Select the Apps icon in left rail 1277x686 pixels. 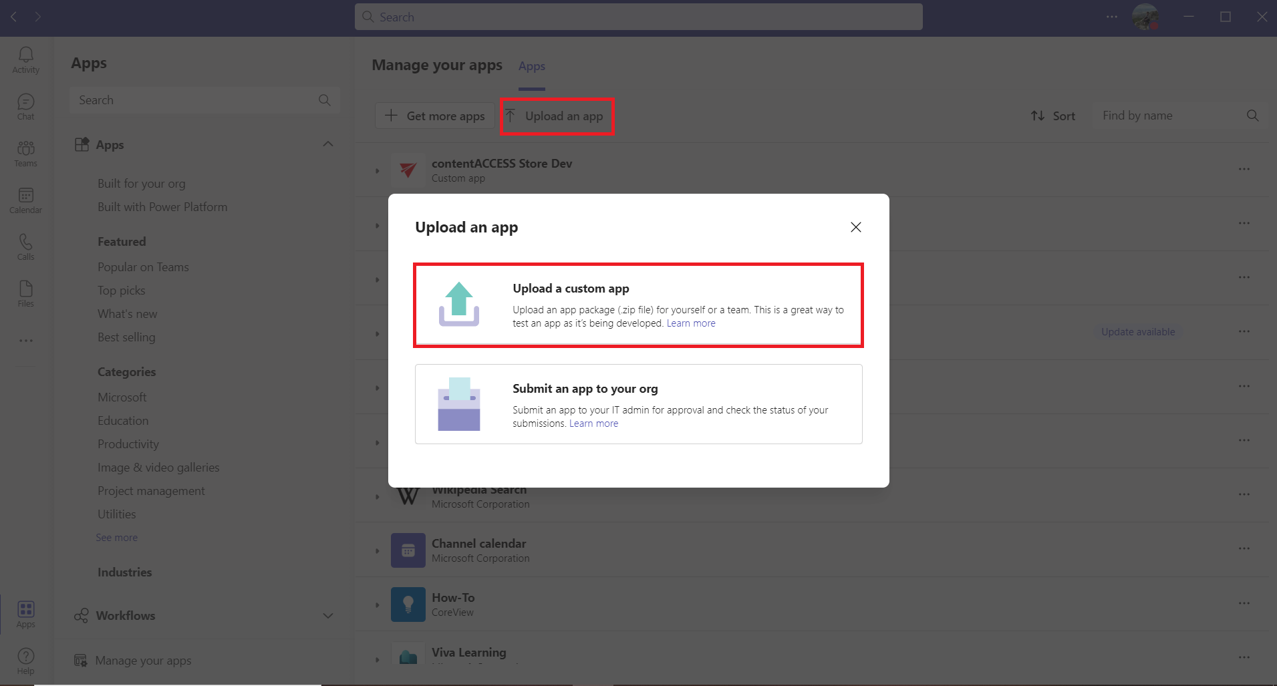click(26, 615)
